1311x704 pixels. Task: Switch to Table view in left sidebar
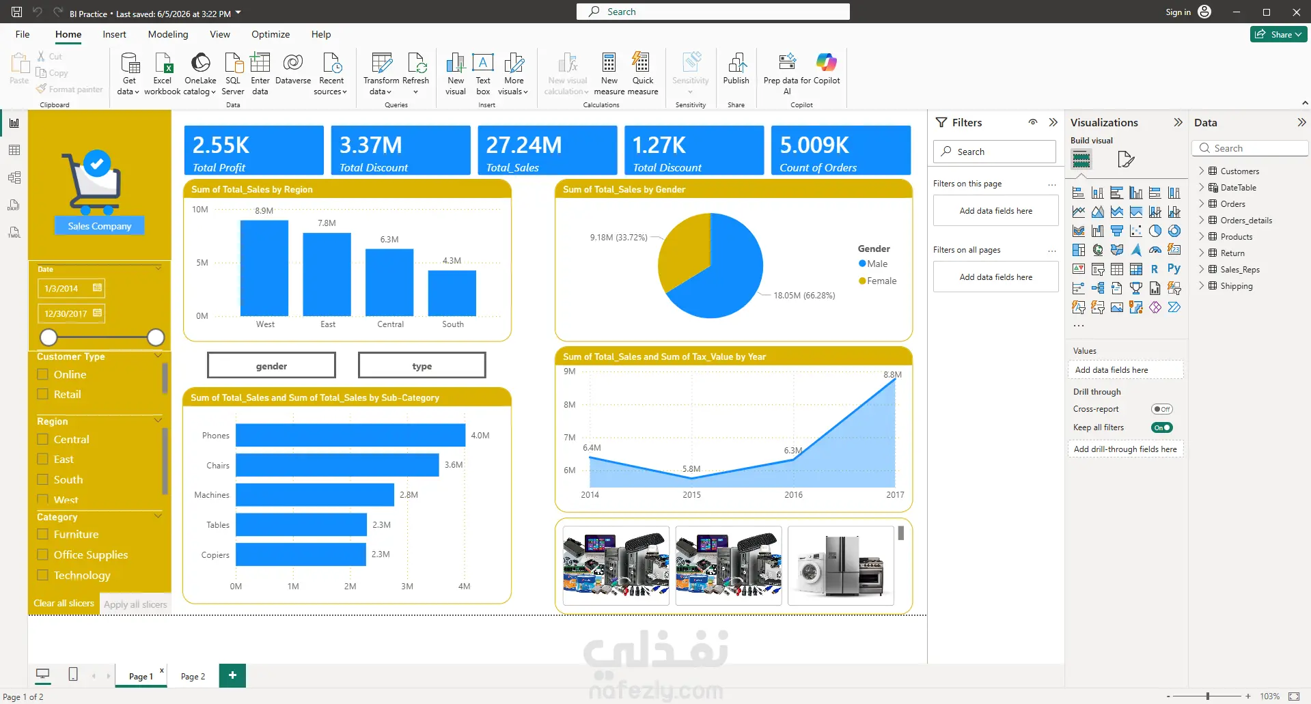14,150
